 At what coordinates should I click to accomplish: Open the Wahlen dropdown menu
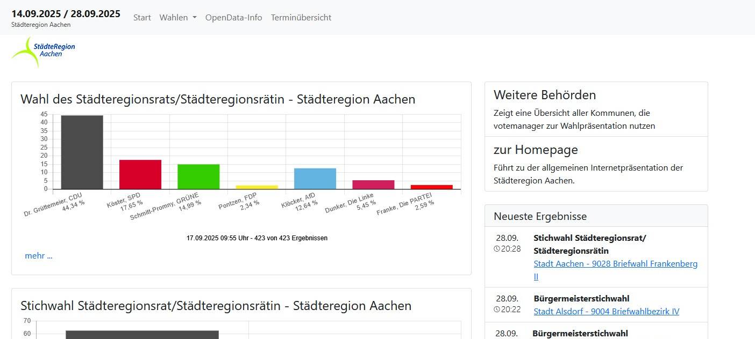177,17
